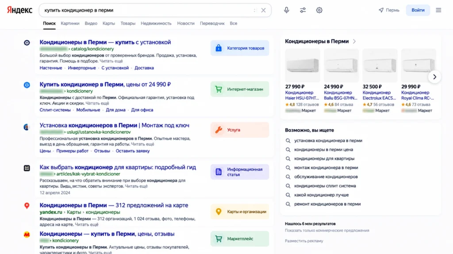This screenshot has height=254, width=453.
Task: Open result 'Как выбрать кондиционер для квартиры'
Action: pyautogui.click(x=118, y=167)
